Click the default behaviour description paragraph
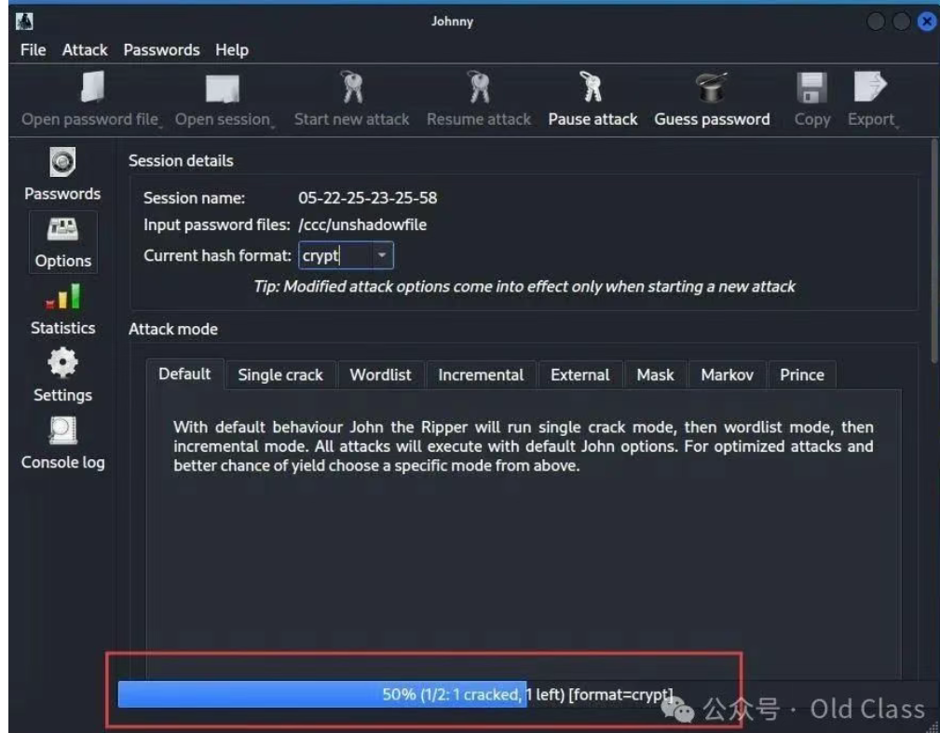 coord(524,446)
